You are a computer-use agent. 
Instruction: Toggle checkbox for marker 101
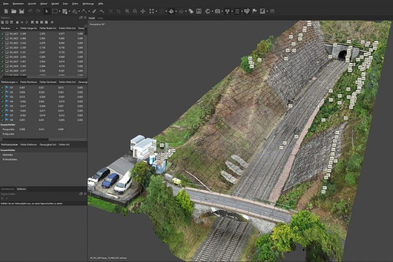pos(3,88)
